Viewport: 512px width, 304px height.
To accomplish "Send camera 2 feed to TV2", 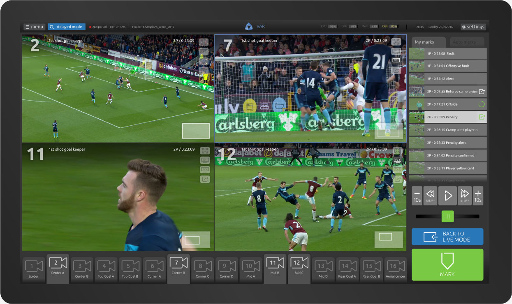I will click(x=204, y=61).
